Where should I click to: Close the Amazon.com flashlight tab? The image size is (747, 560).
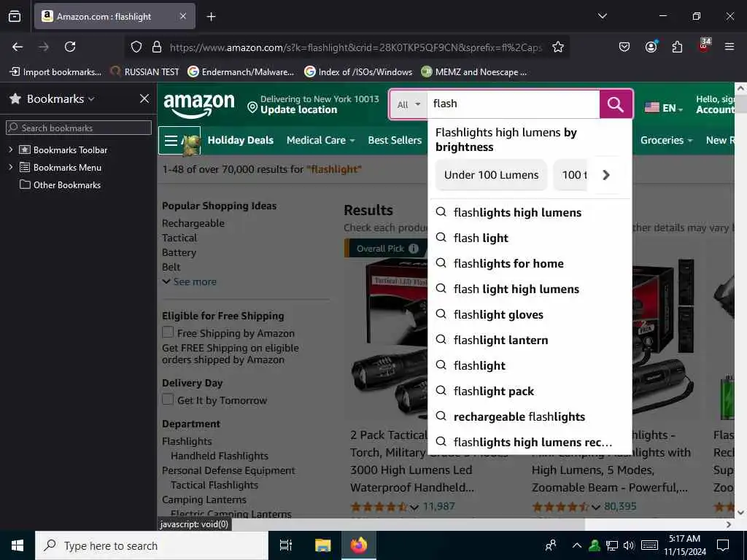tap(183, 16)
